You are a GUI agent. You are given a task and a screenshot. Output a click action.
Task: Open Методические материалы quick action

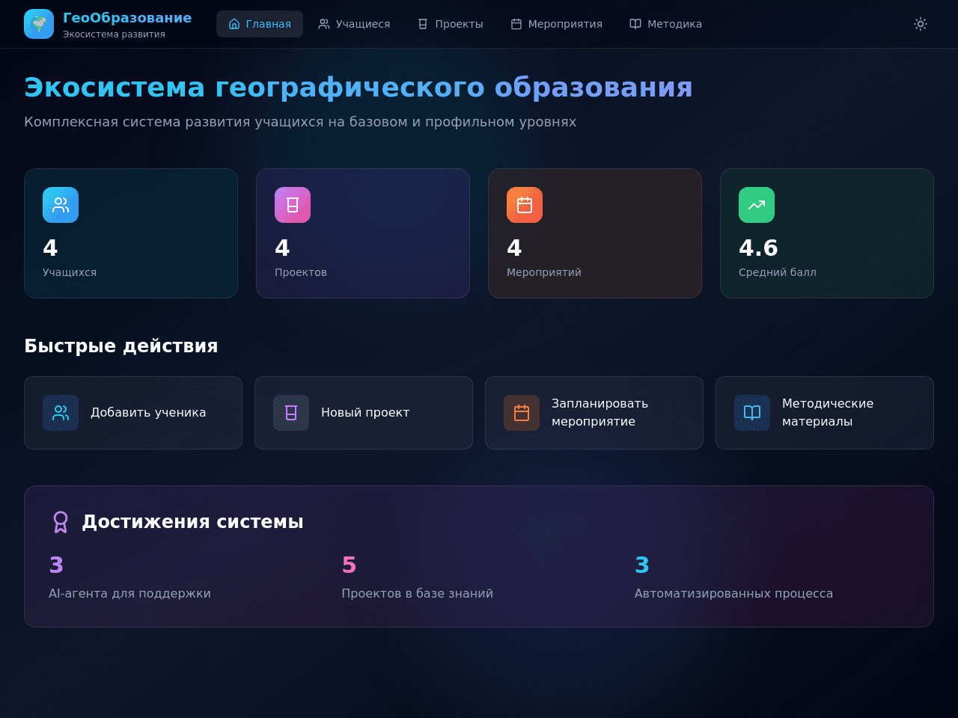click(825, 413)
